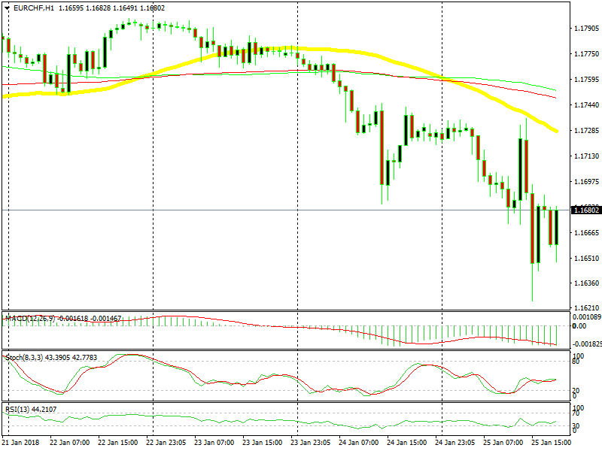Click the 24 Jan 15:00 time axis label

(x=406, y=442)
